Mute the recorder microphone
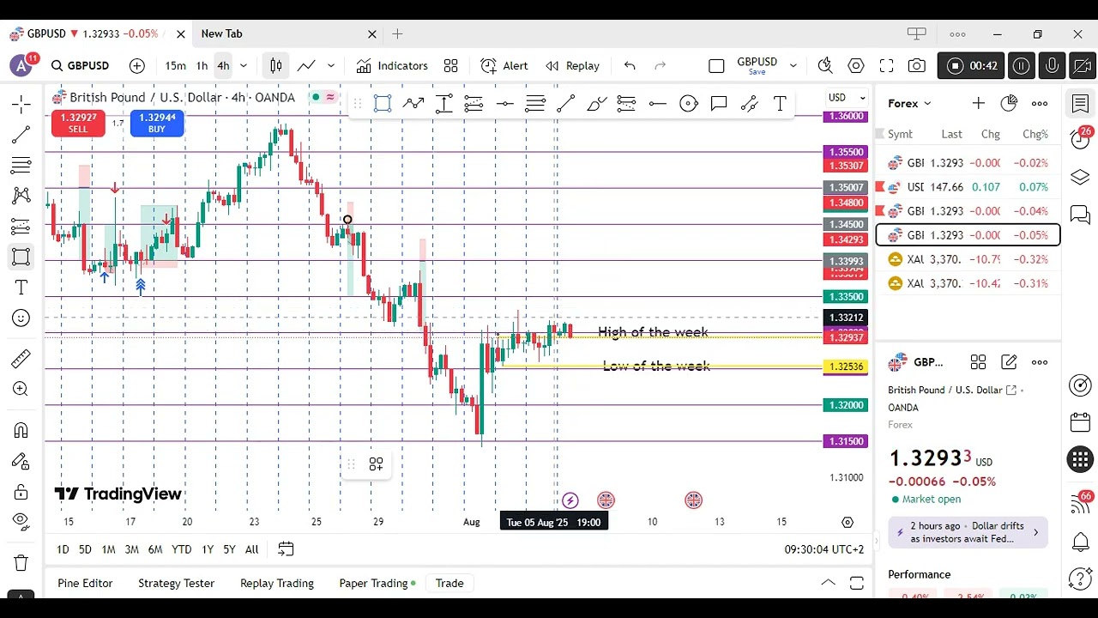Image resolution: width=1098 pixels, height=618 pixels. tap(1052, 66)
